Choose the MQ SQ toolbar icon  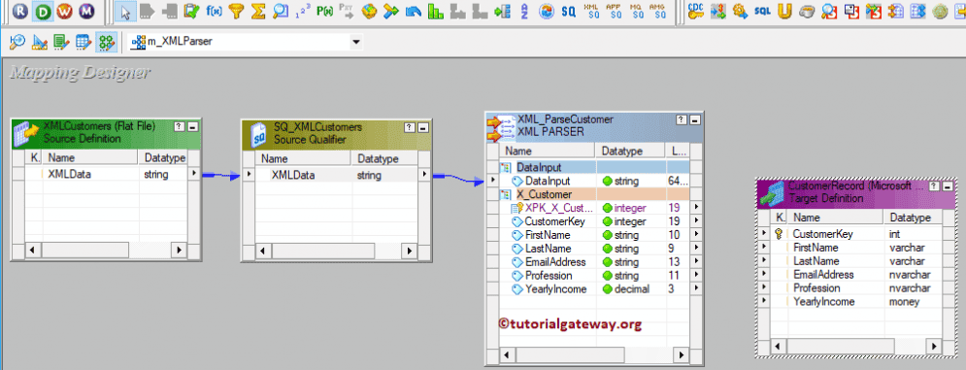636,11
